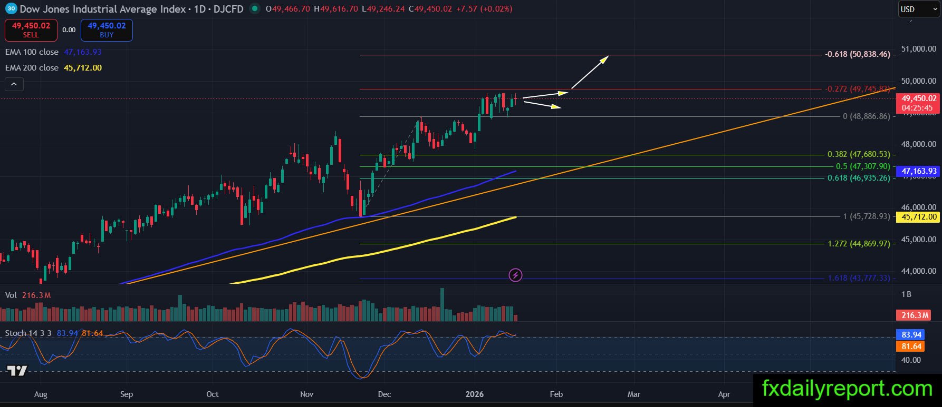Screen dimensions: 942x407
Task: Click the blue BUY button
Action: [107, 30]
